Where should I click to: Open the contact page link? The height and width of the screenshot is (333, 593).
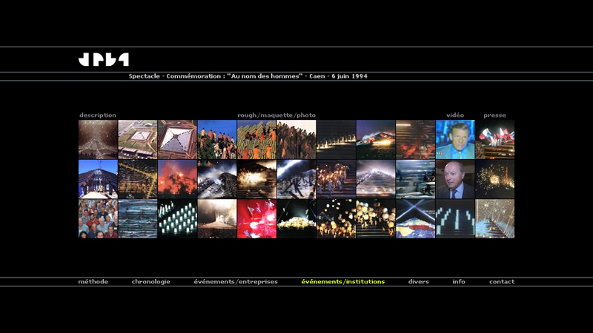[x=501, y=282]
